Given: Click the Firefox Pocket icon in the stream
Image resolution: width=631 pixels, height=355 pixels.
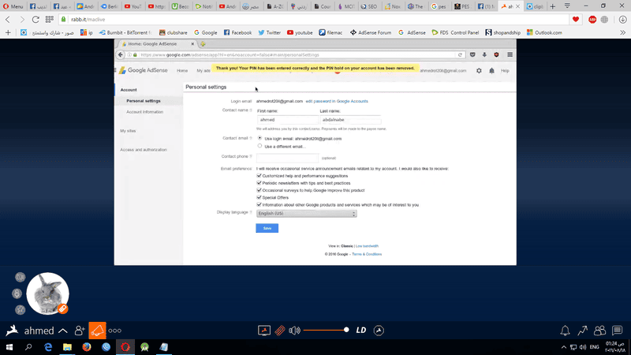Looking at the screenshot, I should 472,54.
